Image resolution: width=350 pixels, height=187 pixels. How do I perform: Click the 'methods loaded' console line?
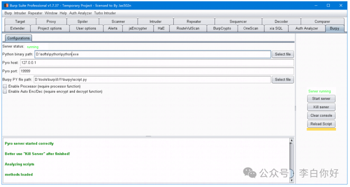tap(19, 174)
